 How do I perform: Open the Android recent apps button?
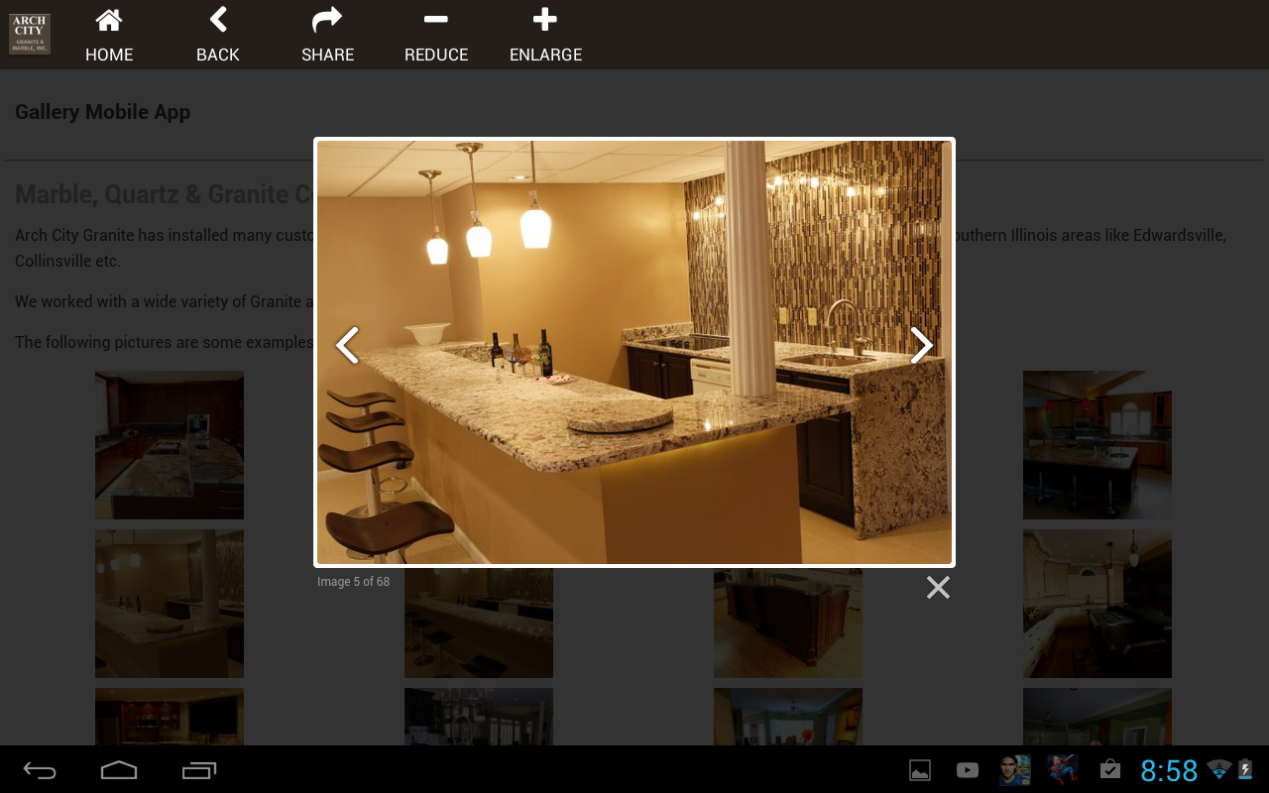pyautogui.click(x=199, y=770)
